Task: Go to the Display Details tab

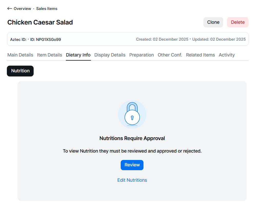Action: coord(110,55)
